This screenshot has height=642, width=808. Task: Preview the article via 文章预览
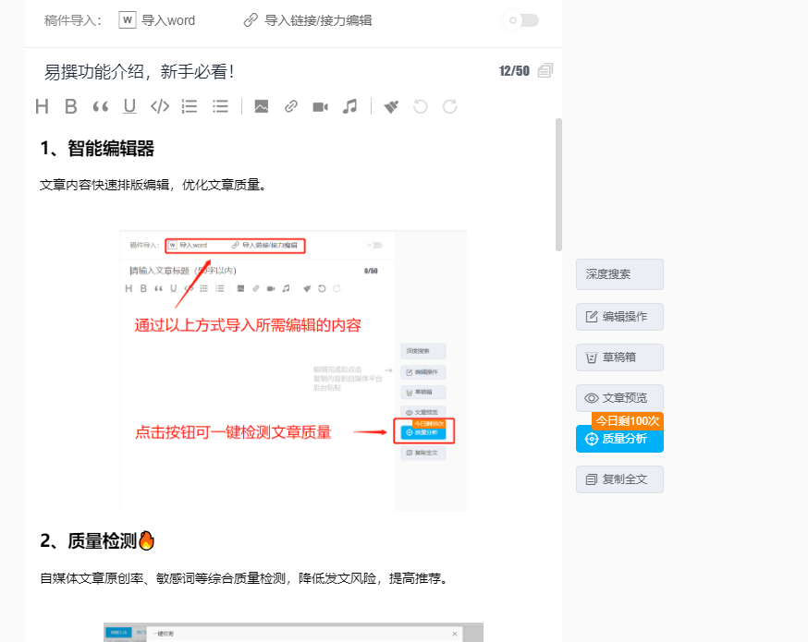click(x=618, y=398)
